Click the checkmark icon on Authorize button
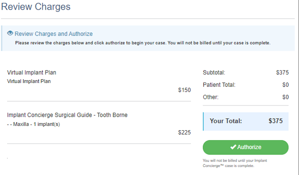The width and height of the screenshot is (299, 175). (233, 147)
